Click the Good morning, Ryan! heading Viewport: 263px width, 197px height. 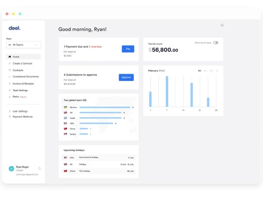click(83, 29)
